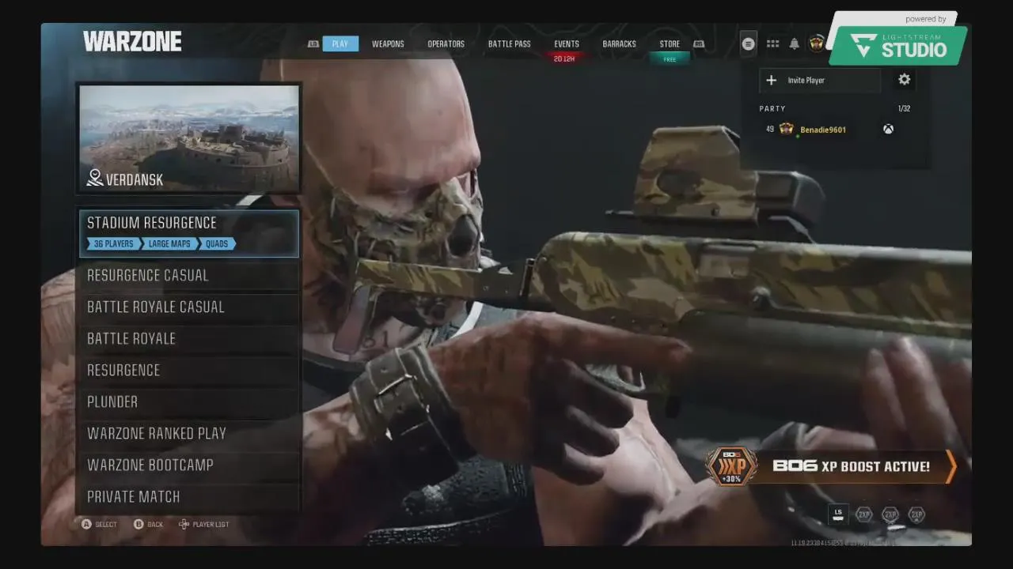
Task: Start Warzone Bootcamp
Action: 188,465
